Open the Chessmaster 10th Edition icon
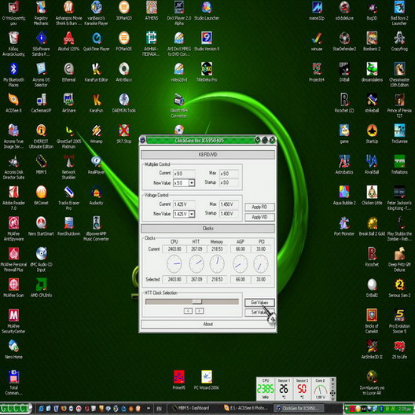The width and height of the screenshot is (415, 415). 399,75
